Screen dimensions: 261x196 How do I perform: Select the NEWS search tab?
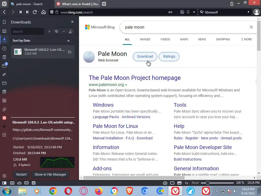click(x=202, y=39)
